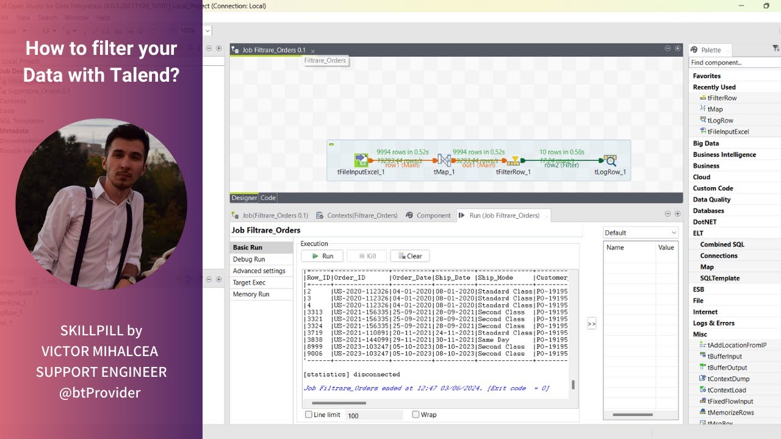781x439 pixels.
Task: Click the Clear button in Execution
Action: pos(409,256)
